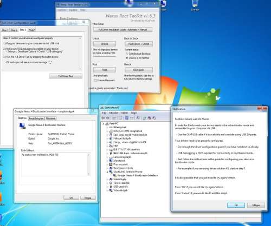This screenshot has width=271, height=226.
Task: Click the Flash Stock + Unroot button
Action: click(139, 44)
